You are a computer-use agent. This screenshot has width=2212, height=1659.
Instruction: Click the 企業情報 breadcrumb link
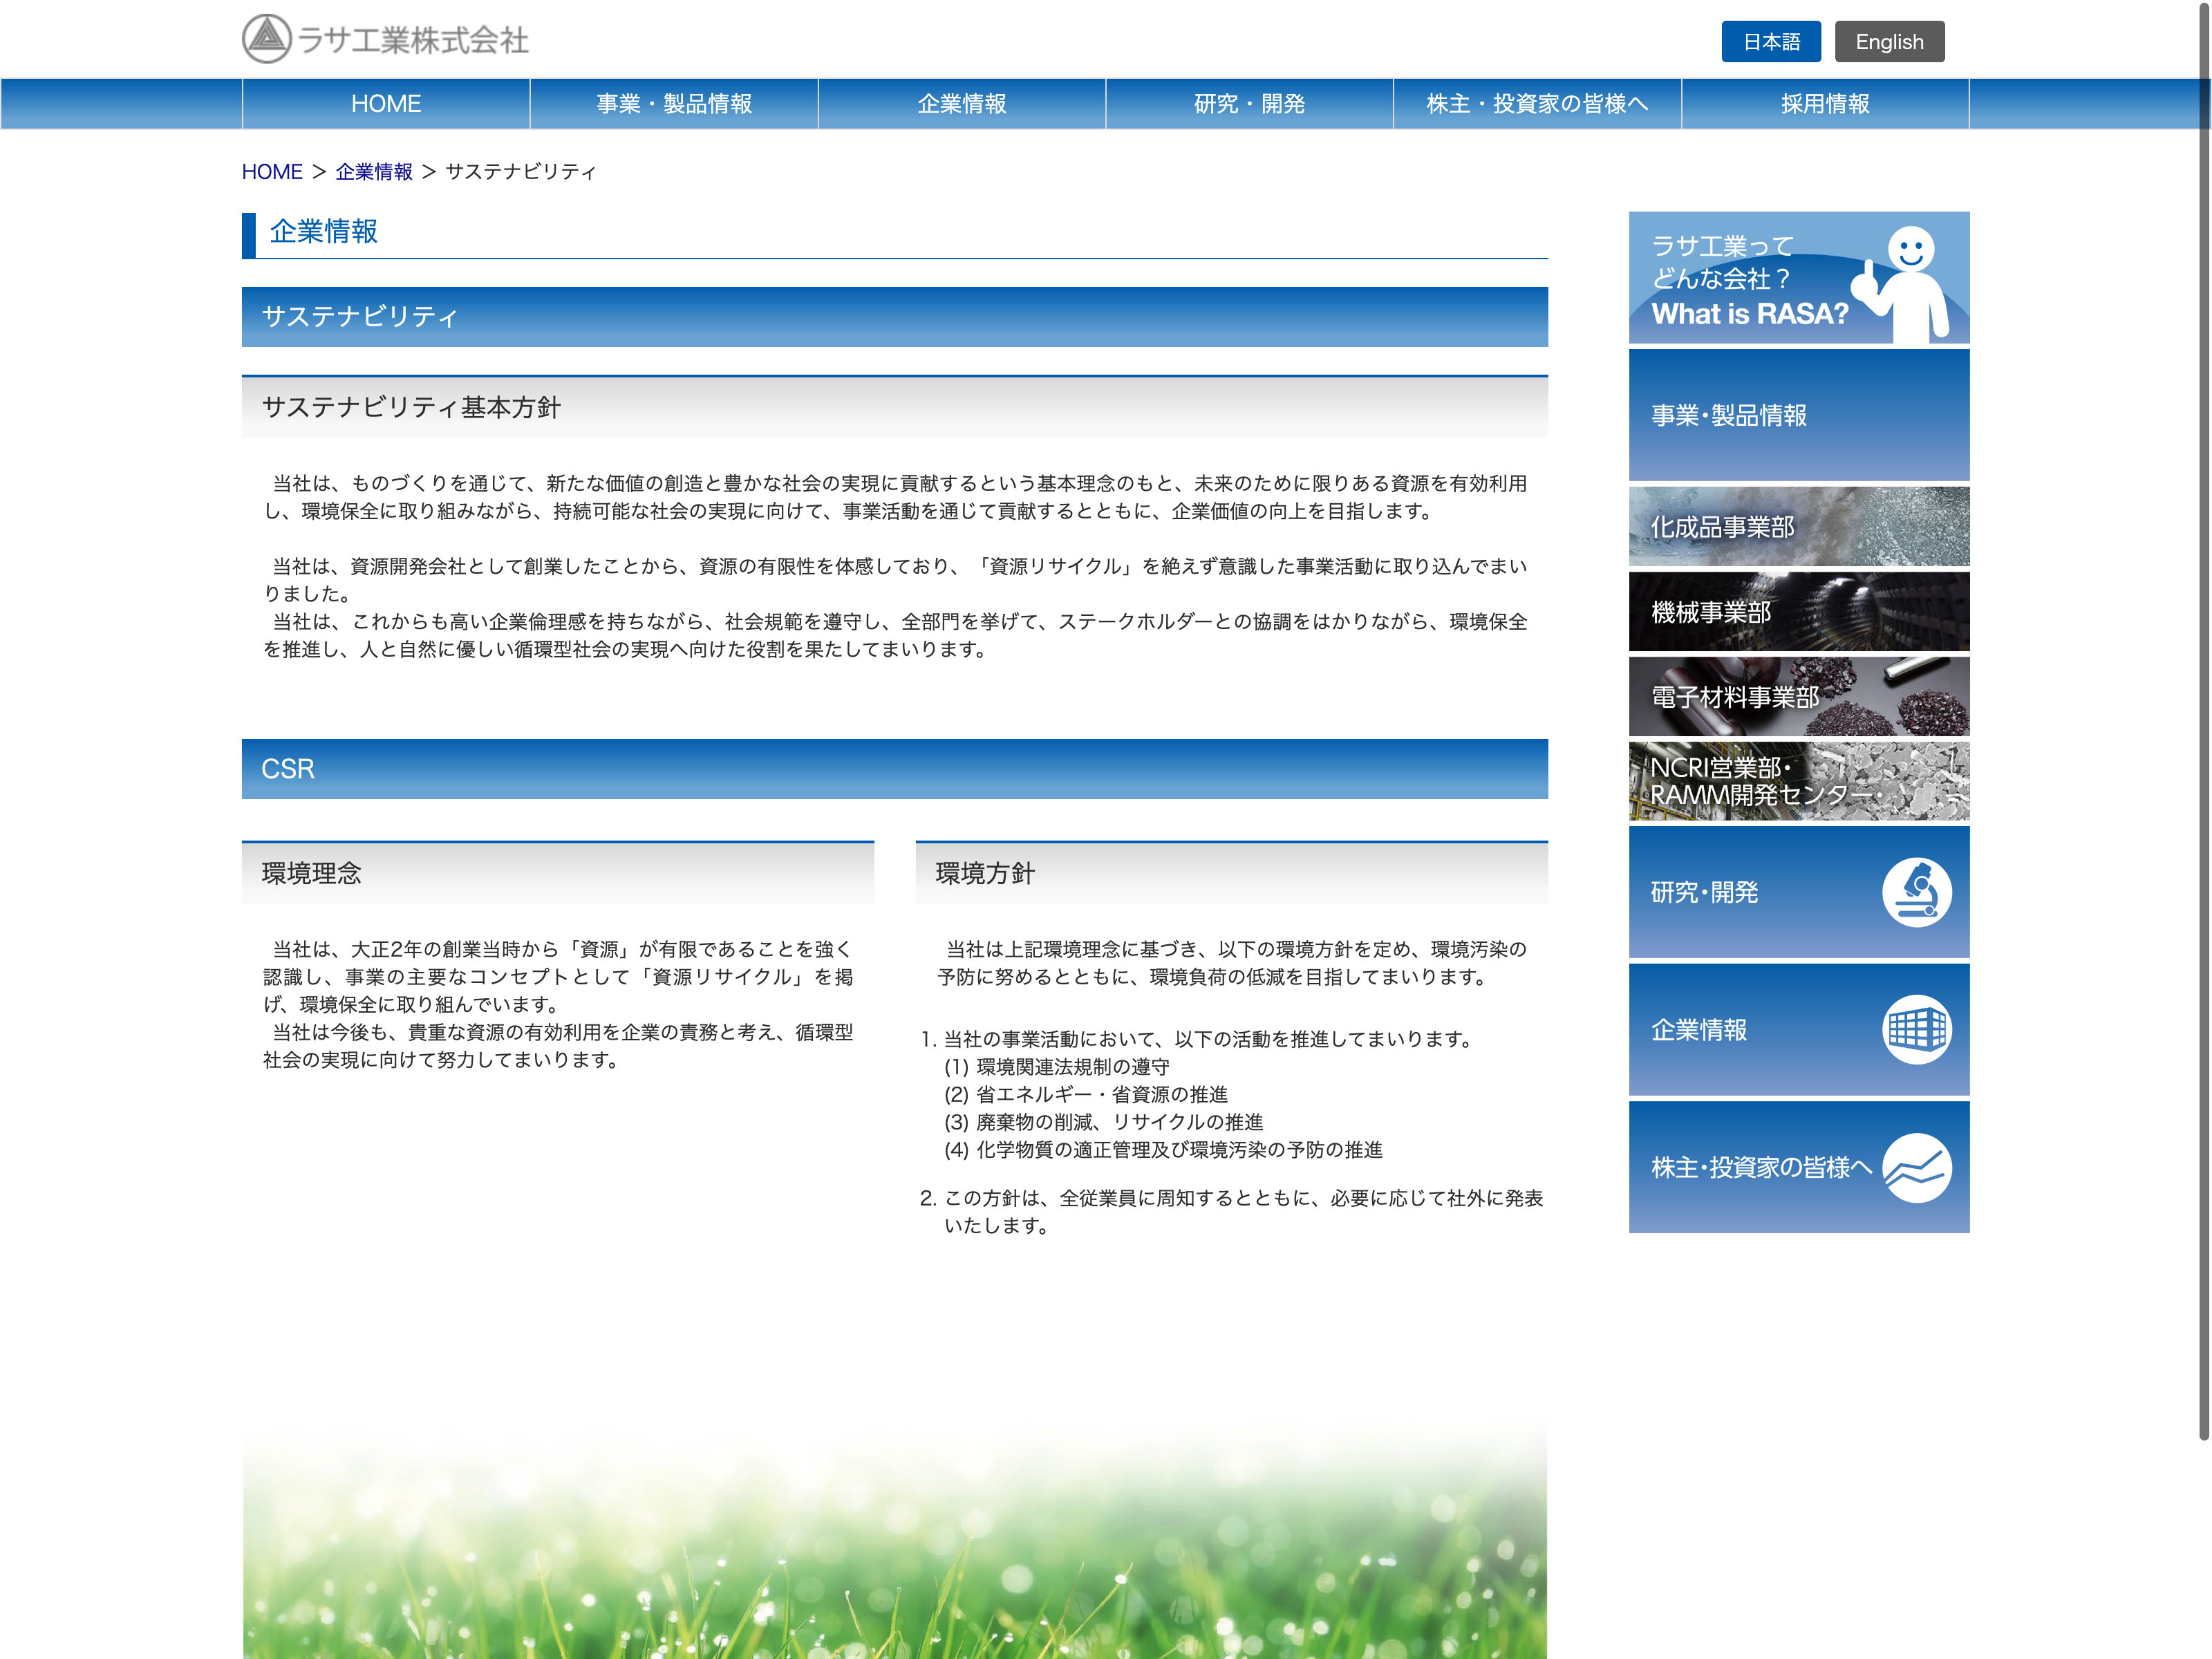tap(374, 172)
